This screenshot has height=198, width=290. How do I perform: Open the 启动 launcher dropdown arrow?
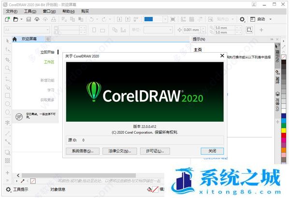point(270,19)
